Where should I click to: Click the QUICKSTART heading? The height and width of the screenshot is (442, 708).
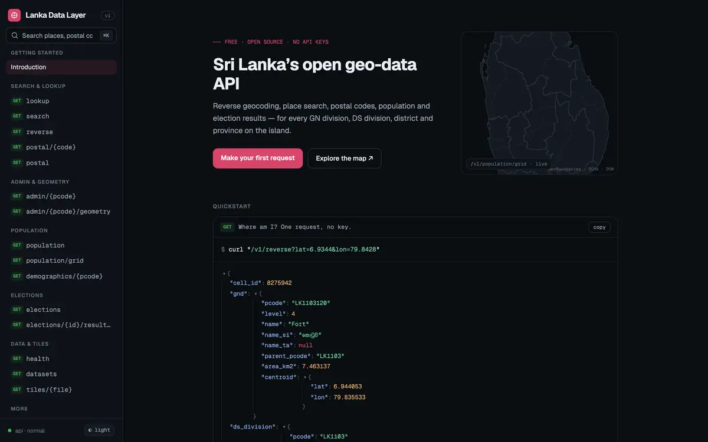[232, 206]
